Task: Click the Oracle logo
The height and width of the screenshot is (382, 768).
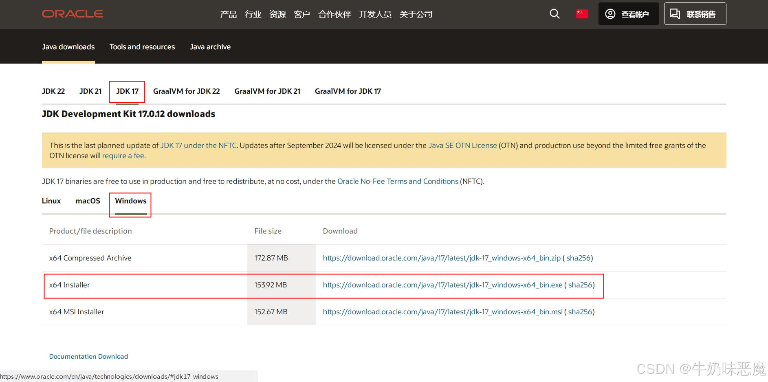Action: 73,14
